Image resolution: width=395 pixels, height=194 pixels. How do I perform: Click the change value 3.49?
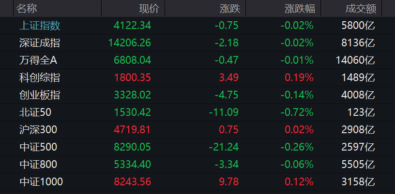click(x=229, y=78)
